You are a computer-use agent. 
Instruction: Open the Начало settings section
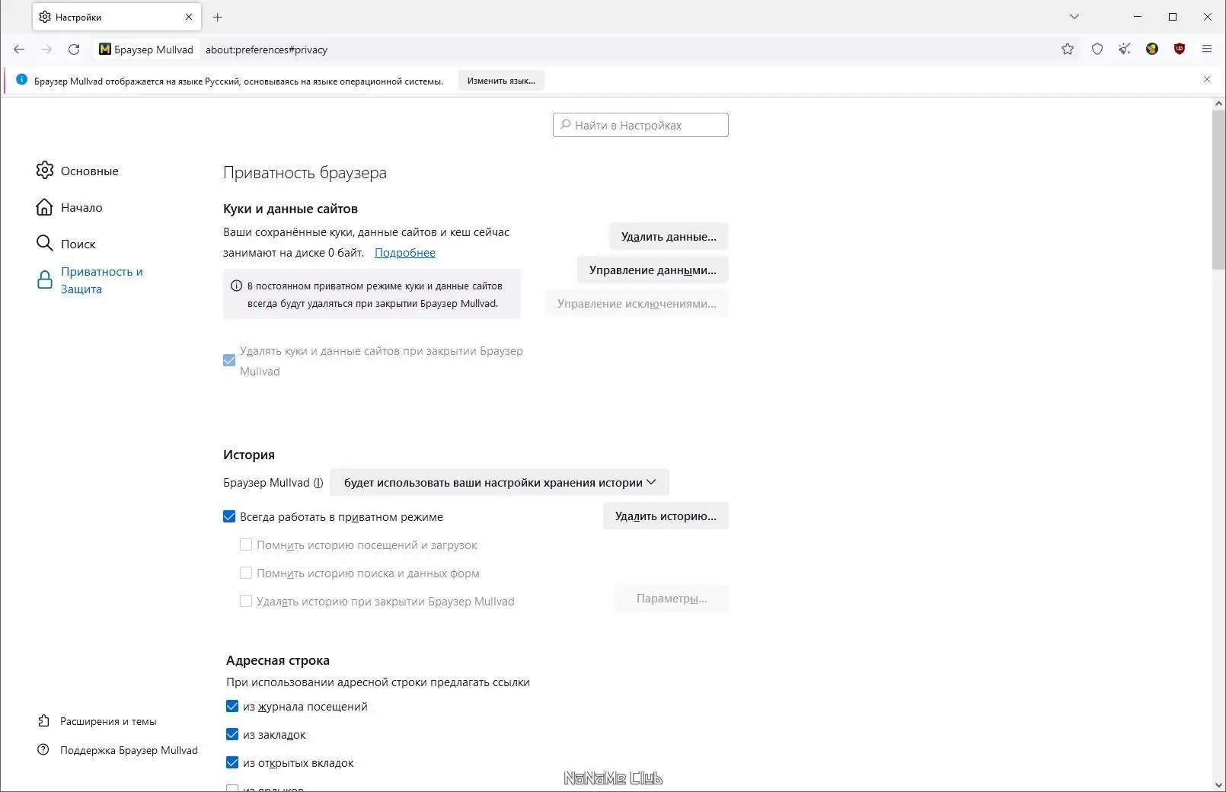pyautogui.click(x=81, y=207)
